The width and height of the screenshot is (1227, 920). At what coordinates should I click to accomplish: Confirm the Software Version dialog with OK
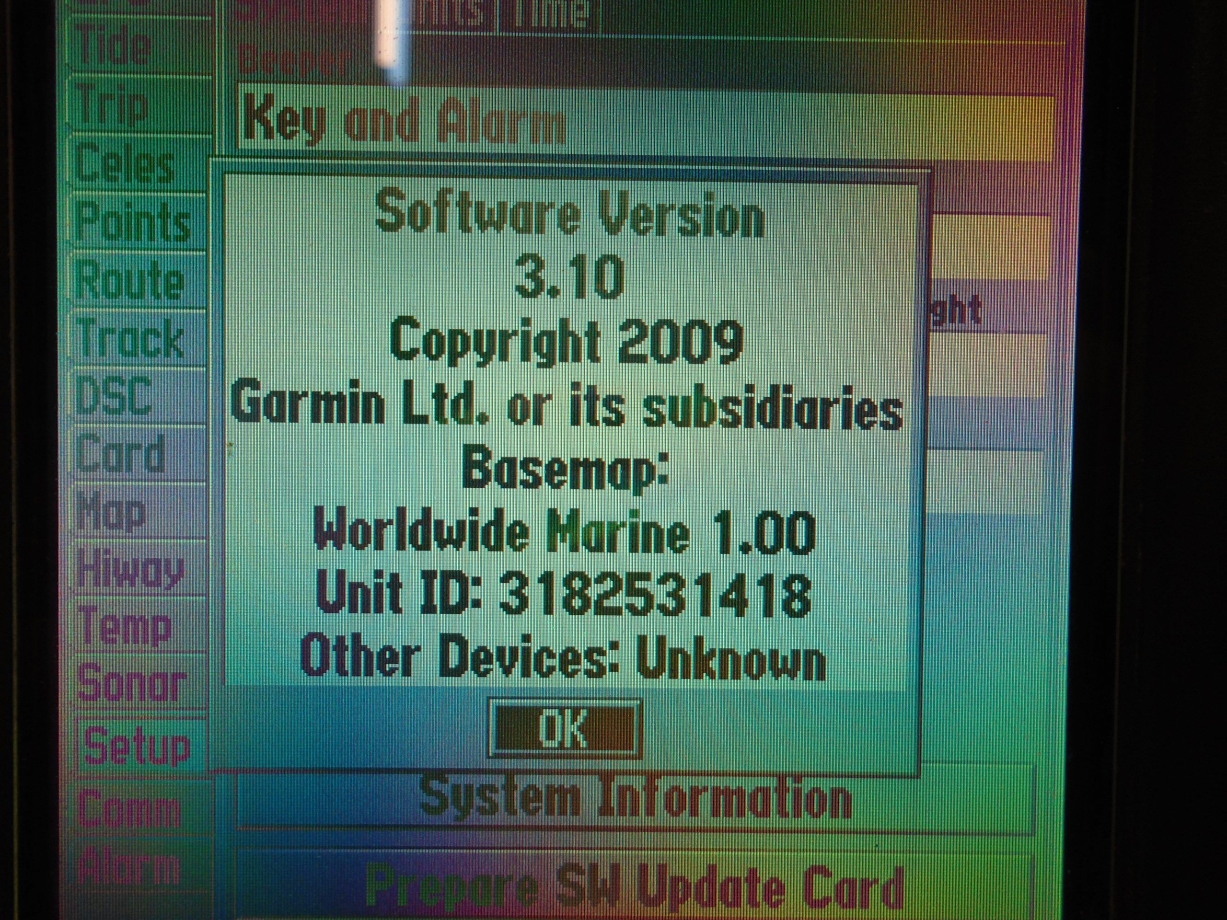(565, 729)
